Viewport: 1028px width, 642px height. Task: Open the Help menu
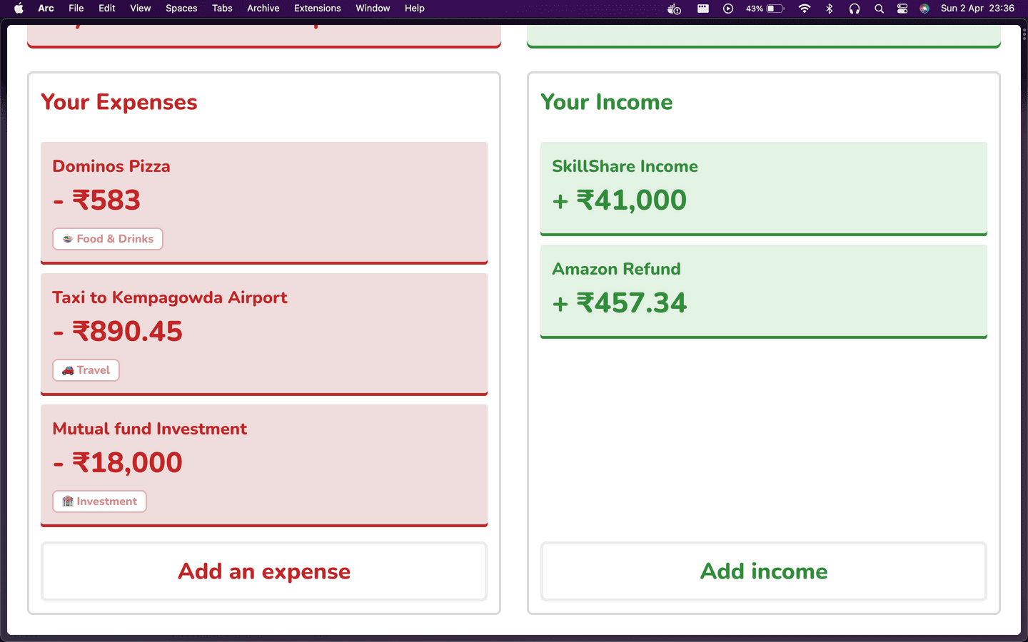(x=415, y=9)
